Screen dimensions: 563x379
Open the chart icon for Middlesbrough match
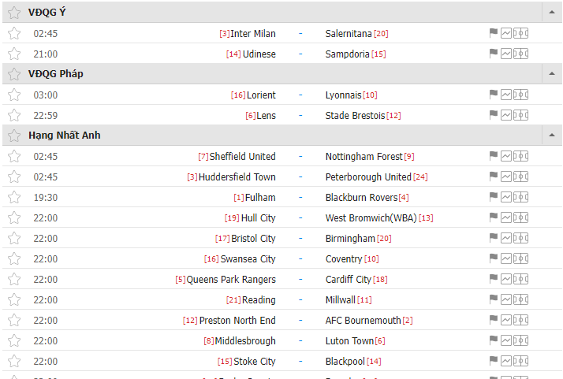click(506, 340)
